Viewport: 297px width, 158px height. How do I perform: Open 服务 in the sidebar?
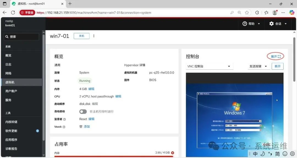pos(21,100)
